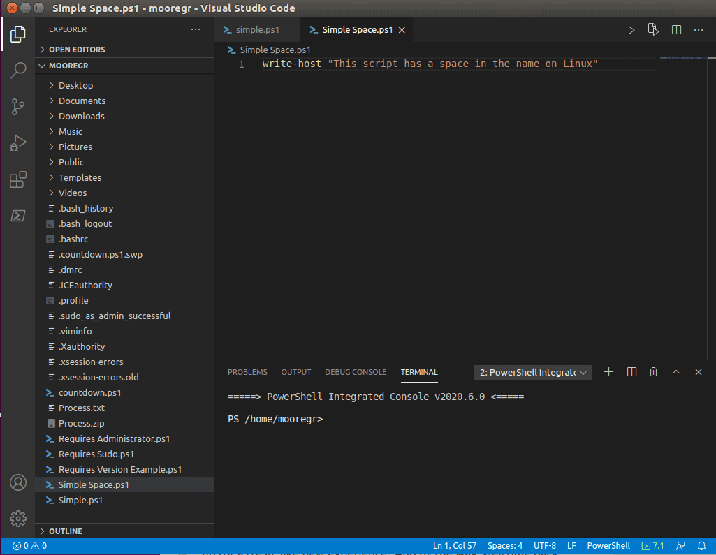Expand the Open Editors section
Viewport: 716px width, 555px height.
[x=124, y=50]
